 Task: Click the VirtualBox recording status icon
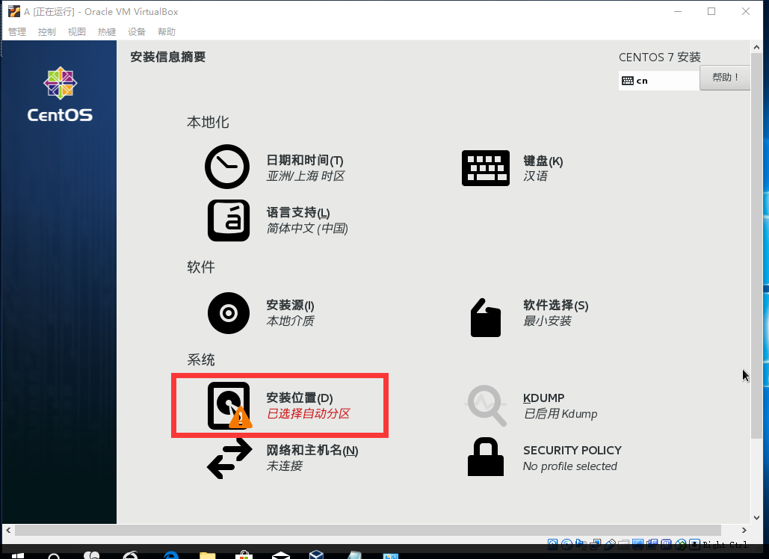click(x=652, y=544)
